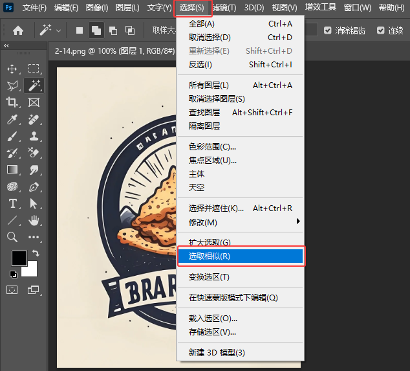Change the screen mode icon
Screen dimensions: 410x371
[33, 290]
